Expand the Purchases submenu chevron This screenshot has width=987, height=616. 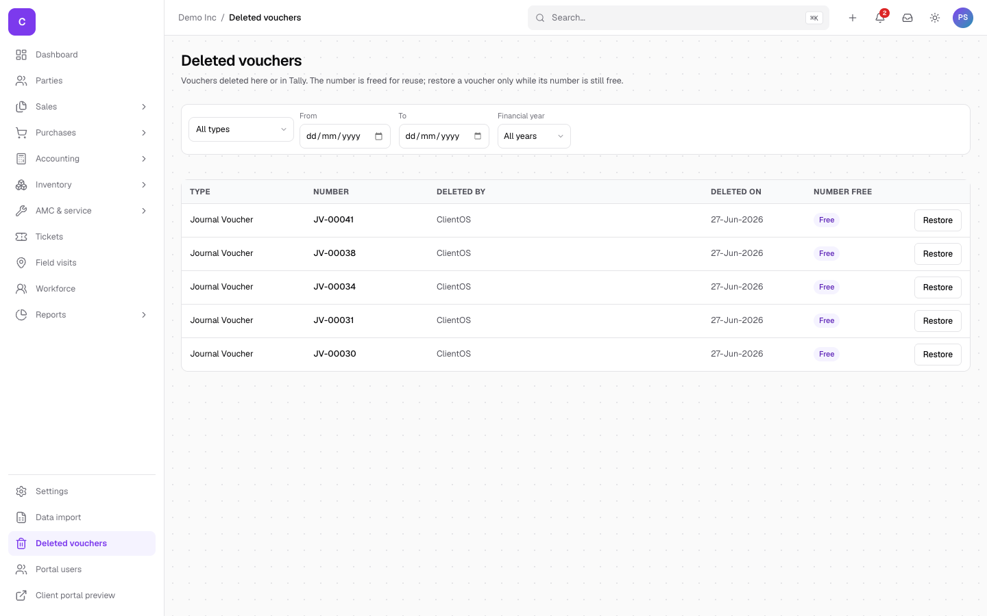(144, 133)
